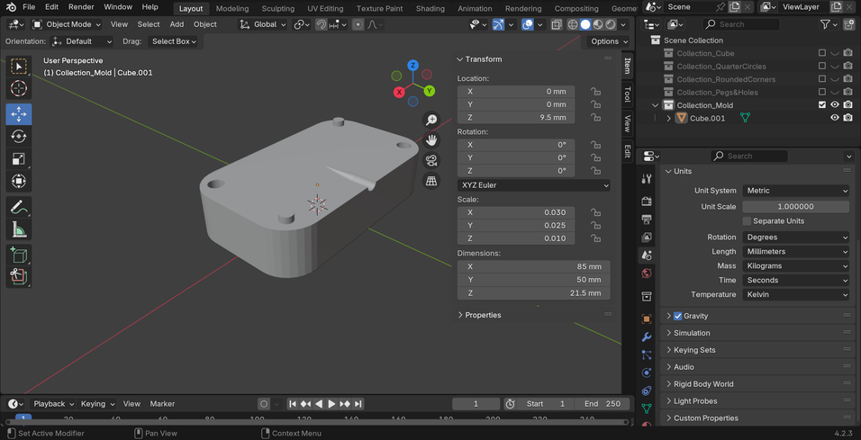Enable the Separate Units checkbox

747,221
